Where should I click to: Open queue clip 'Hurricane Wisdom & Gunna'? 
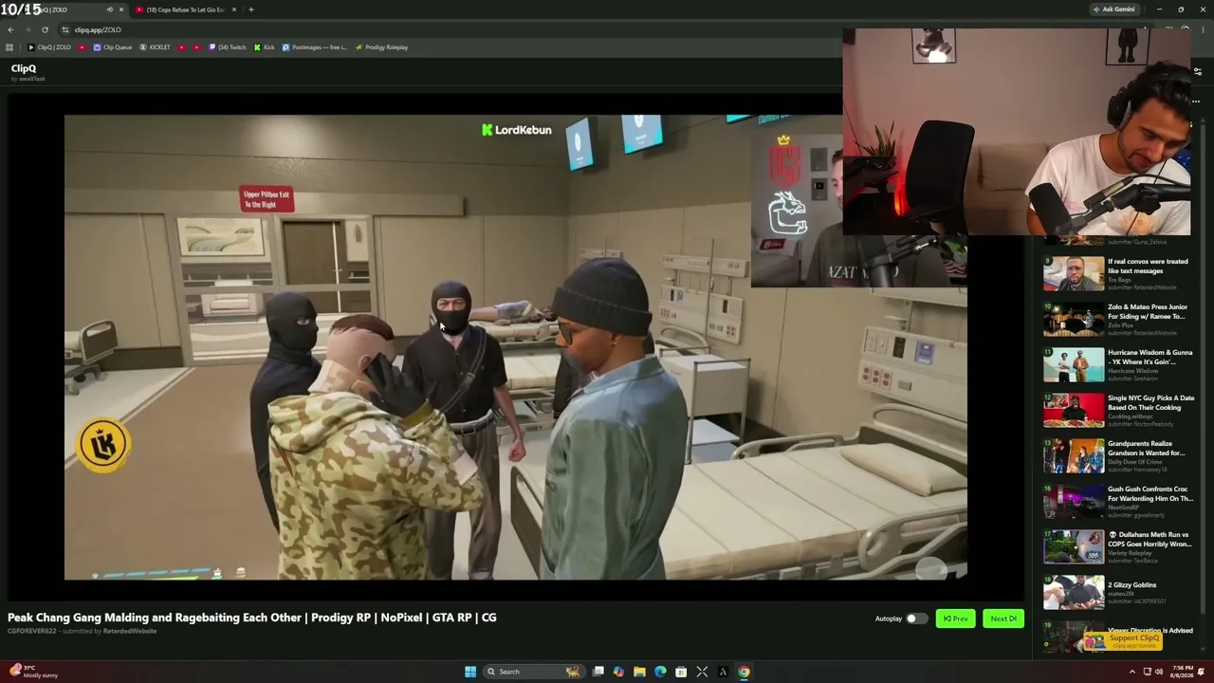coord(1119,364)
